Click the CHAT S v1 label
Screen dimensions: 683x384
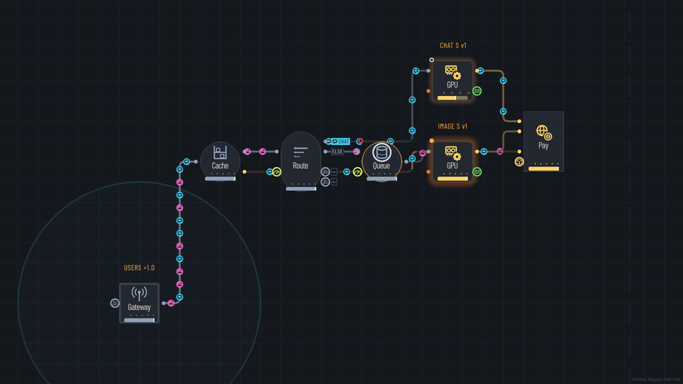(453, 46)
